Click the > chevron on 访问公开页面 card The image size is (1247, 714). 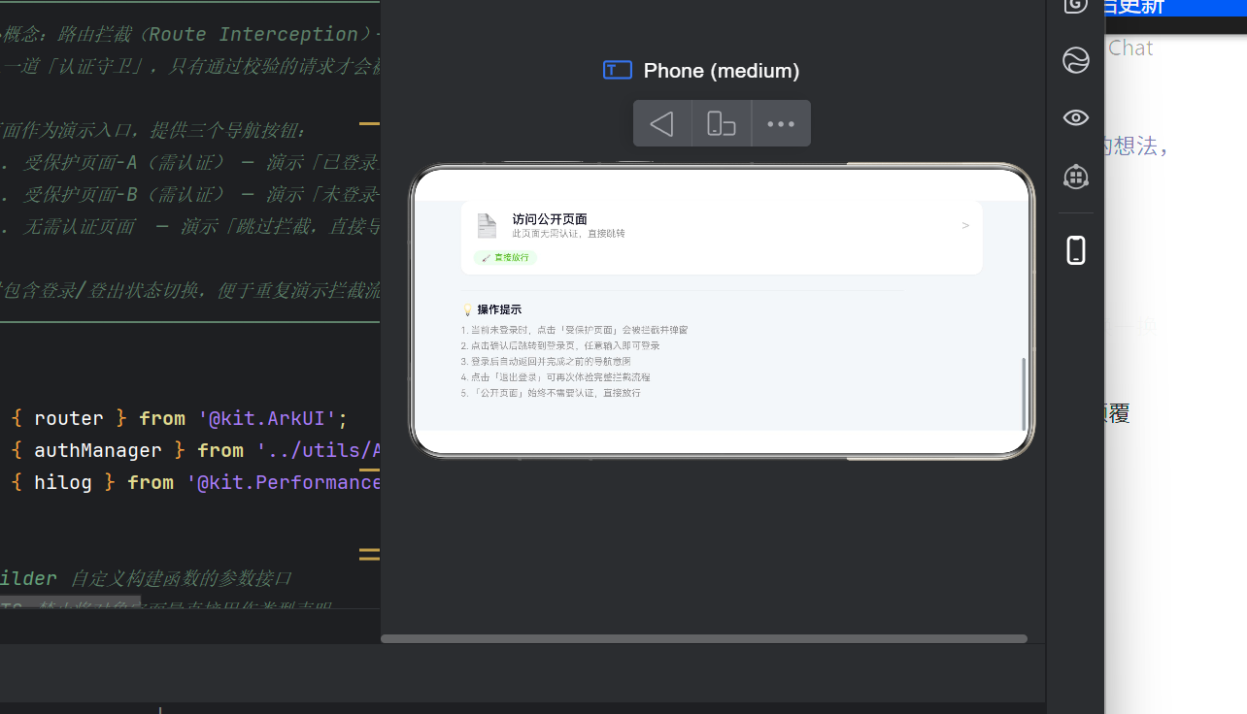[x=965, y=225]
